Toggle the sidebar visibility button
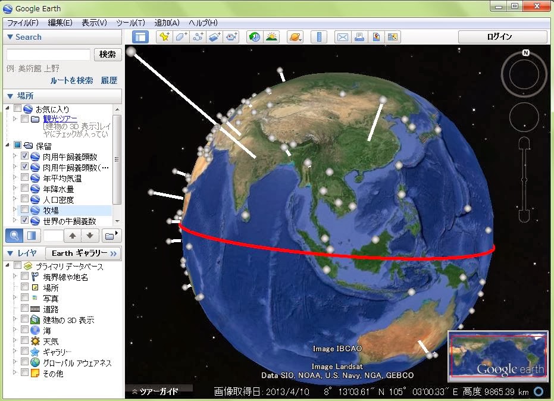The width and height of the screenshot is (554, 401). (x=140, y=37)
